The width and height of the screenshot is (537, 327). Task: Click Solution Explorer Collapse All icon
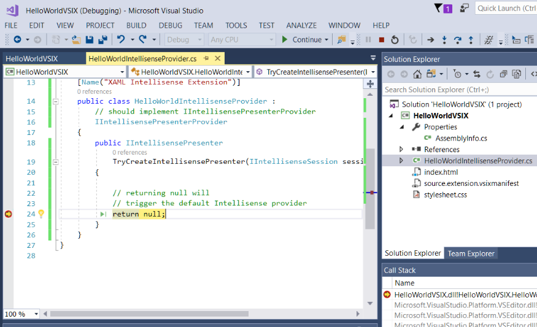click(503, 74)
